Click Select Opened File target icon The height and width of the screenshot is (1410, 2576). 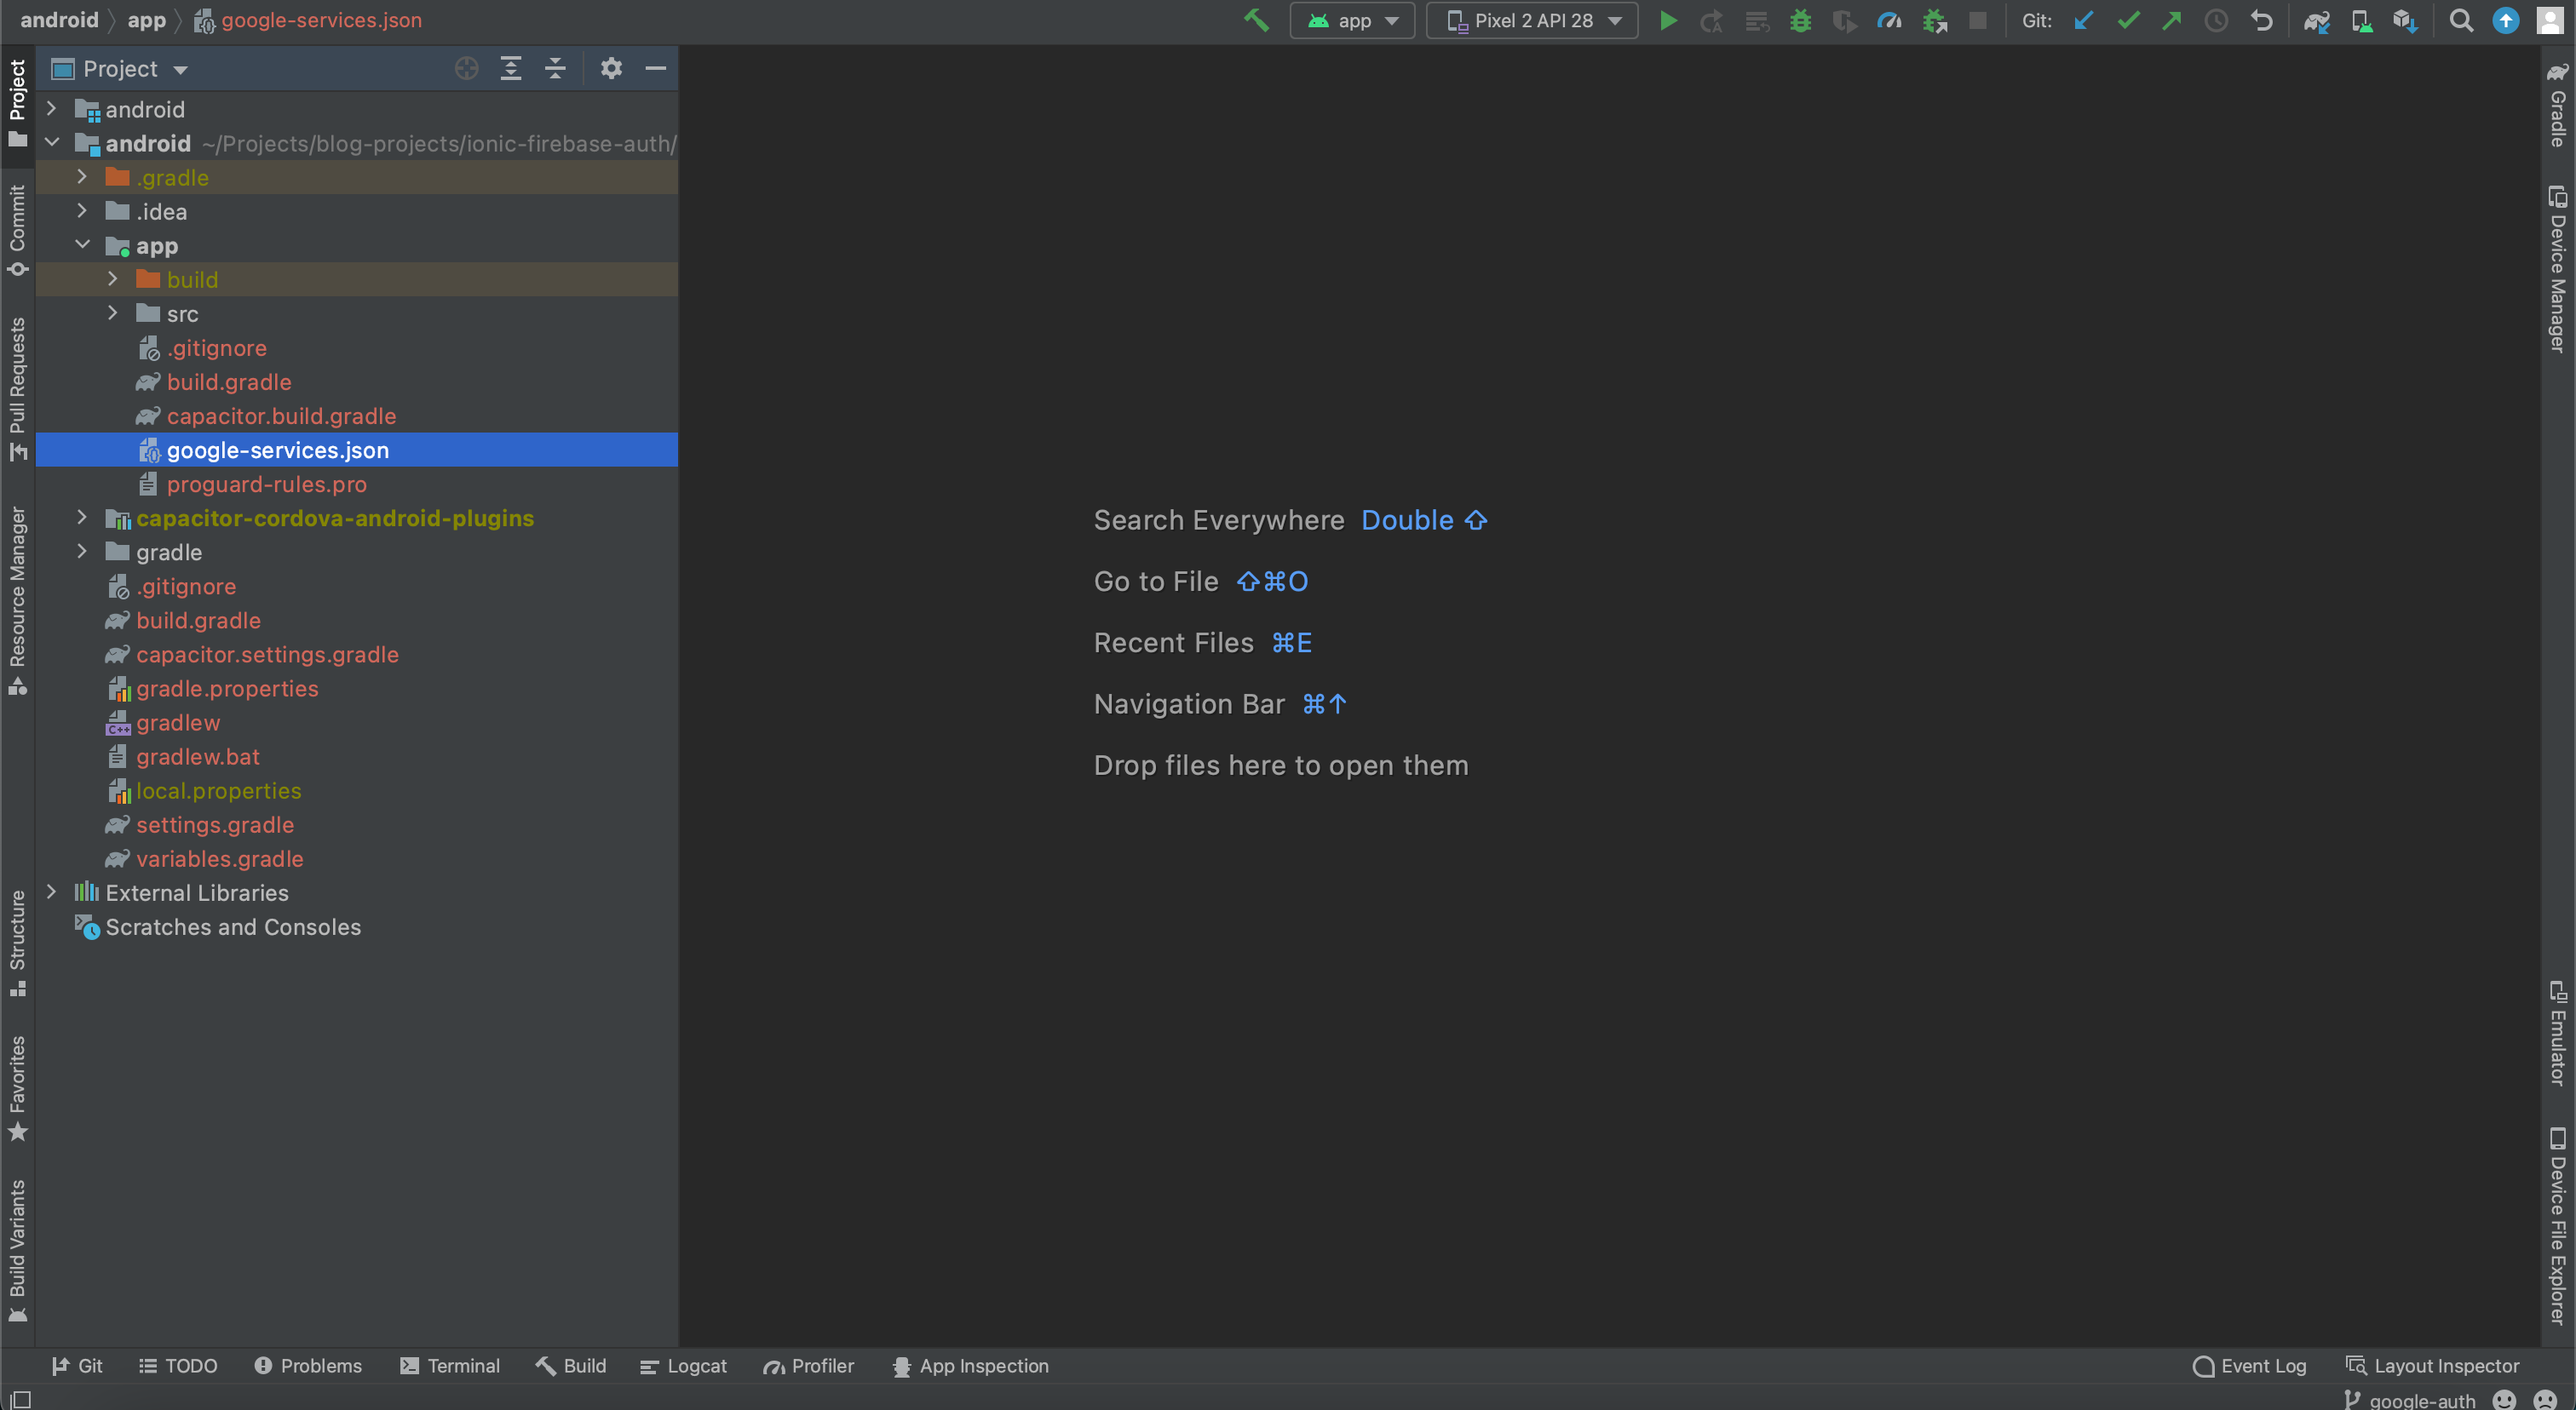click(466, 68)
